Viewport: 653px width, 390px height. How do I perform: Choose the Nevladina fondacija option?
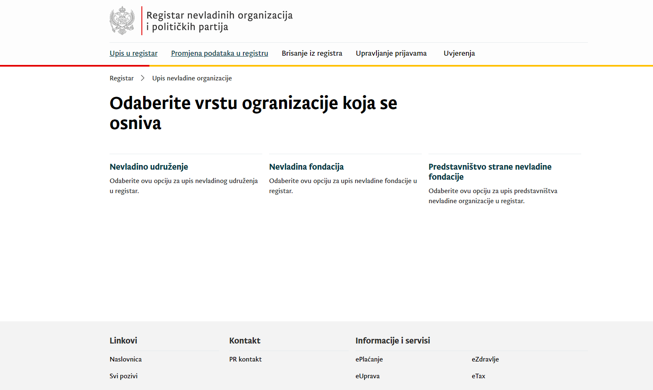(x=306, y=167)
